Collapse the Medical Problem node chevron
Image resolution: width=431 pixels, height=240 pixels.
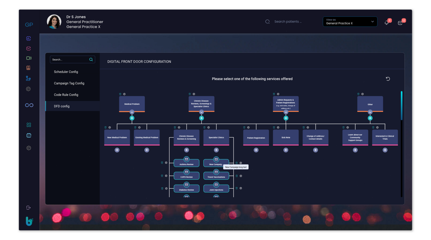tap(132, 112)
